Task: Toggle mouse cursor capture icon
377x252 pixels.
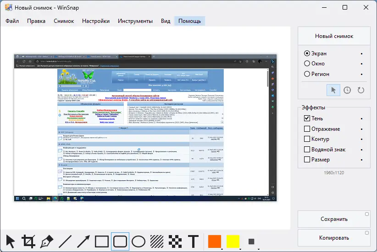Action: (333, 90)
